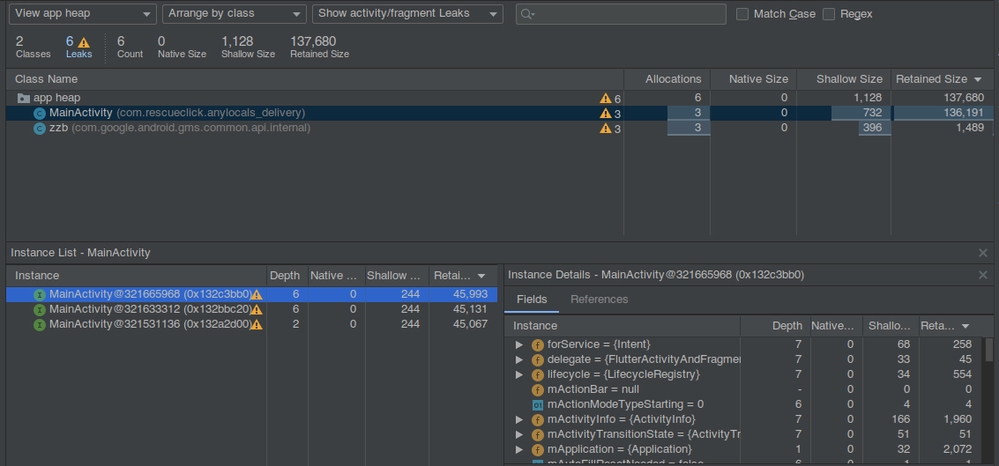The width and height of the screenshot is (999, 466).
Task: Select instance MainActivity@321633312
Action: [x=252, y=308]
